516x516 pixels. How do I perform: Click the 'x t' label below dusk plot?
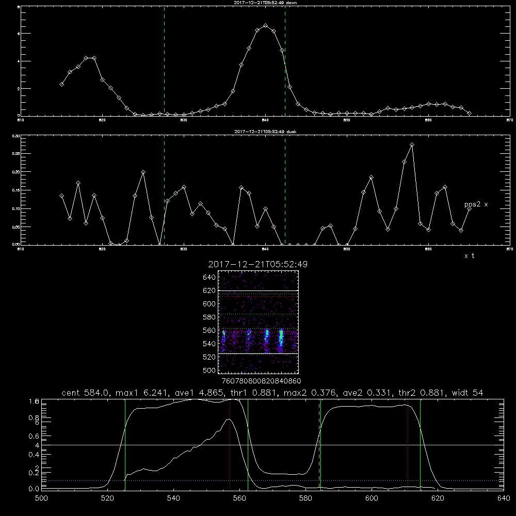point(469,256)
